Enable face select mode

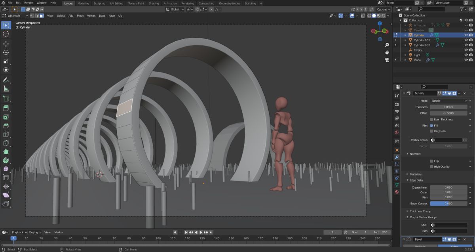tap(42, 15)
